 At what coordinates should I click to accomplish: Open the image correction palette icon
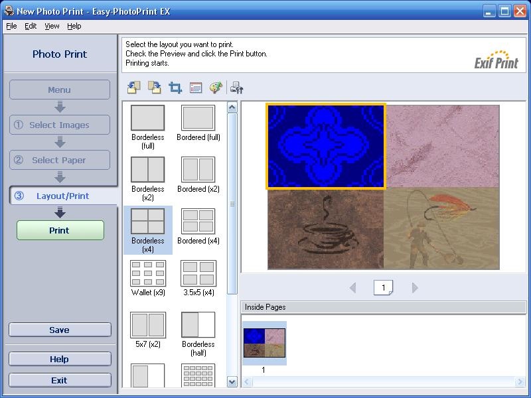[216, 88]
